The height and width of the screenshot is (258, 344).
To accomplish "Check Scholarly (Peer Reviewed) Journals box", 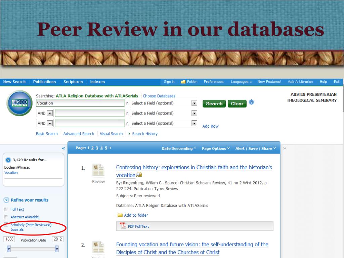I will click(6, 224).
